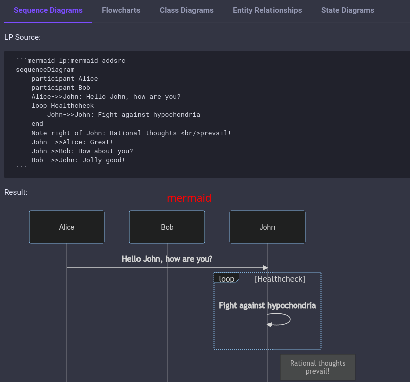Click the LP Source label
This screenshot has width=410, height=382.
[x=22, y=37]
